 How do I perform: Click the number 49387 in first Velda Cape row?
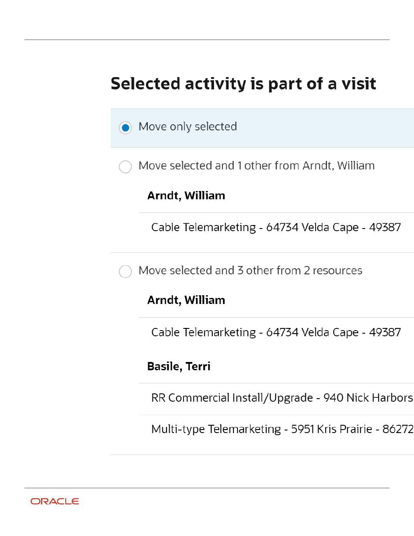[x=385, y=228]
